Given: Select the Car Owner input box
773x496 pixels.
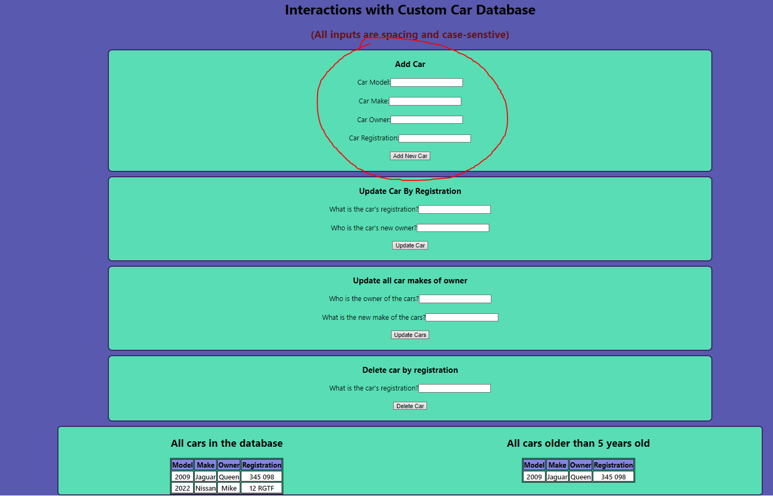Looking at the screenshot, I should pos(426,119).
